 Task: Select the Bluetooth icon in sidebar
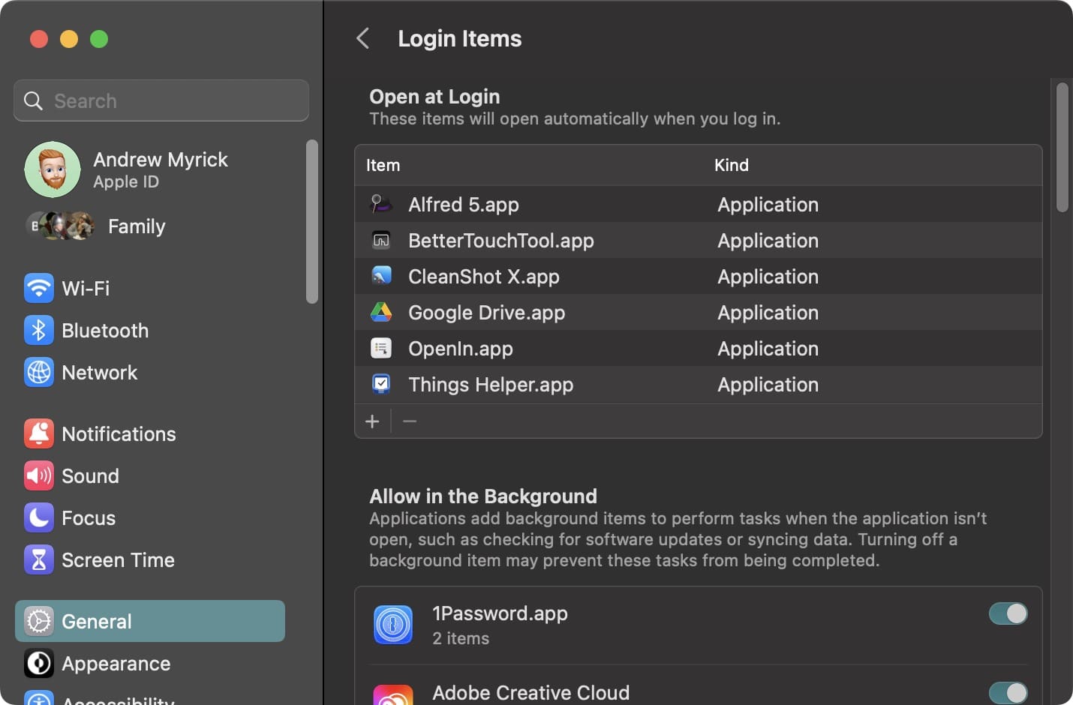[x=38, y=330]
